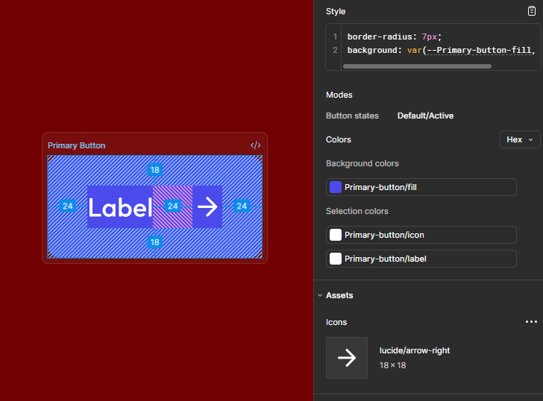This screenshot has width=543, height=401.
Task: Click the white Primary-button/icon color swatch
Action: click(336, 235)
